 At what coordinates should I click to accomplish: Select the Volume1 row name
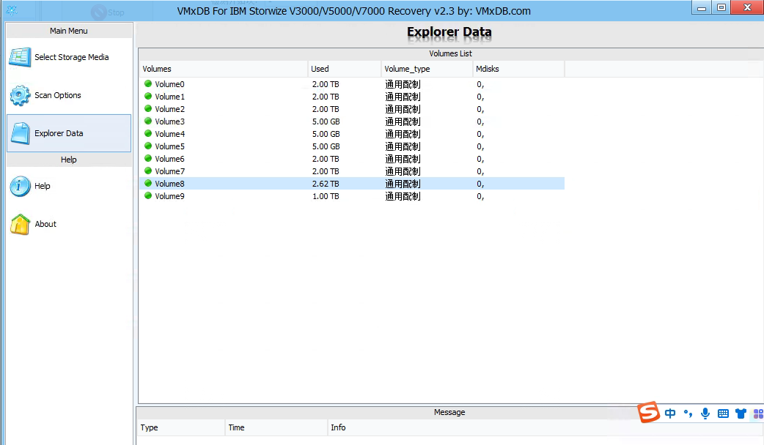pyautogui.click(x=169, y=97)
